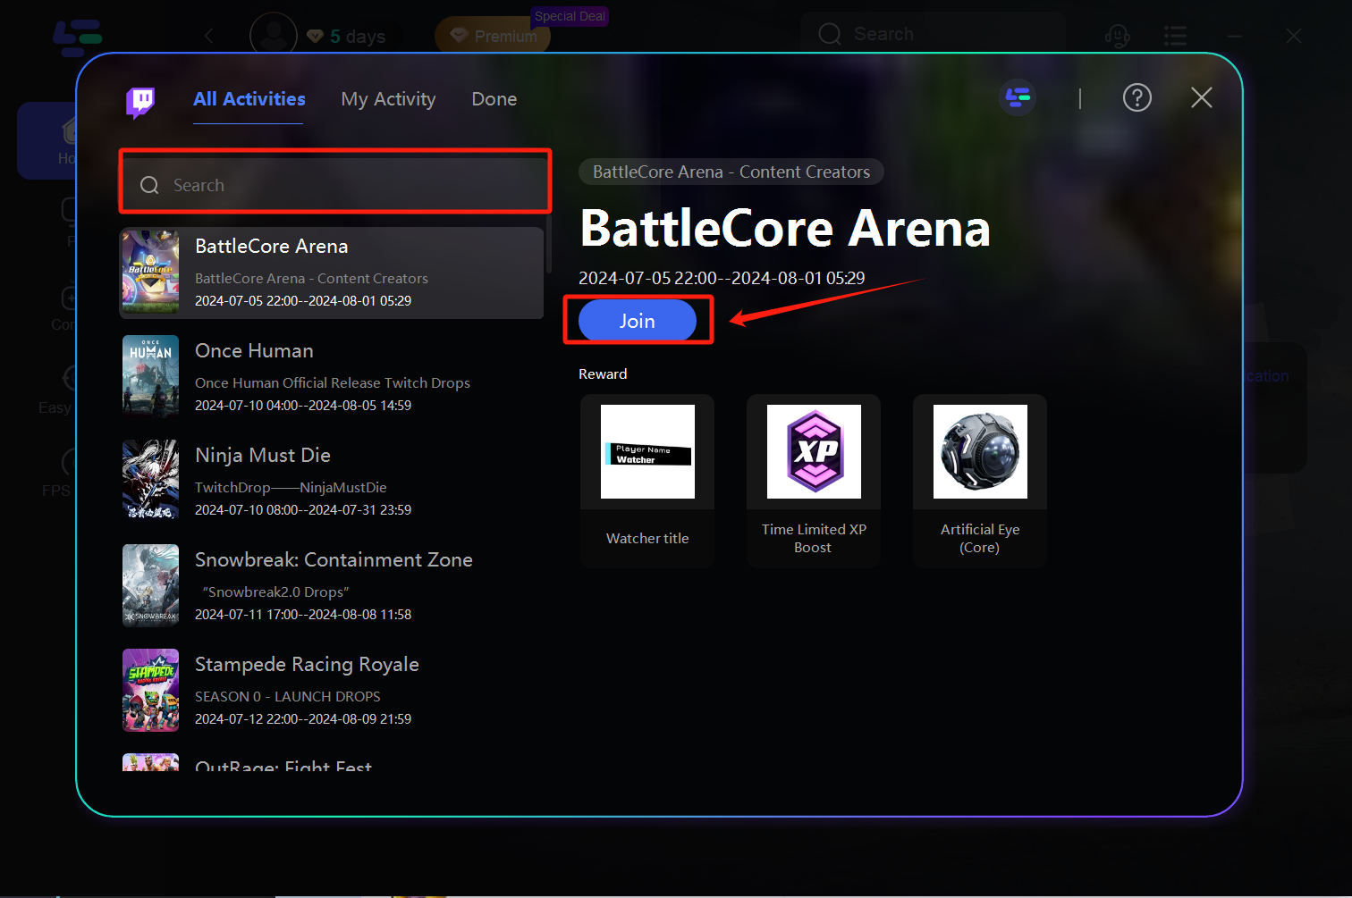Click the 'Watcher title' reward label
Image resolution: width=1352 pixels, height=898 pixels.
click(x=647, y=538)
